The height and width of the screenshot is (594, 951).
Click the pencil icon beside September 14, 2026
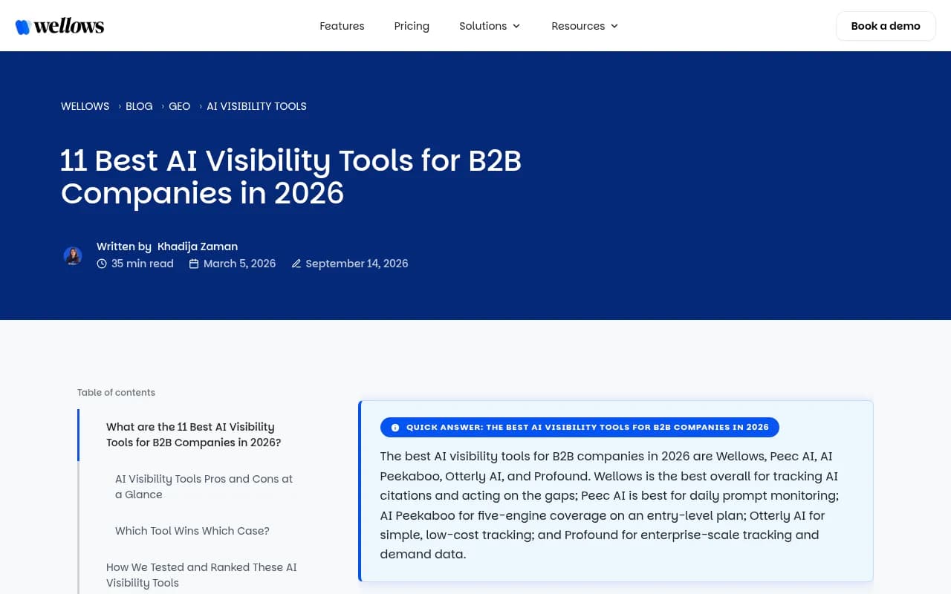296,264
